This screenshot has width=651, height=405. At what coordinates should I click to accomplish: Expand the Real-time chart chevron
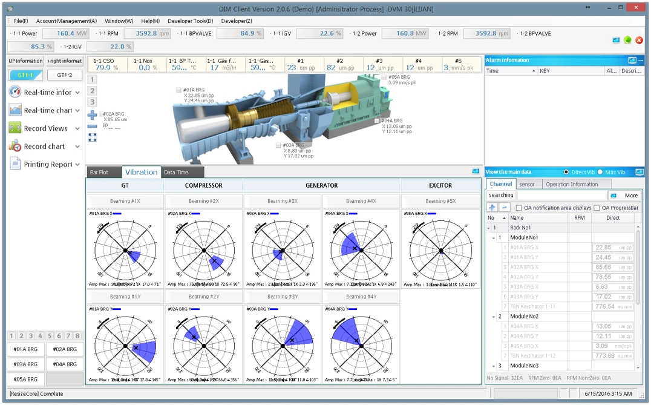tap(77, 111)
